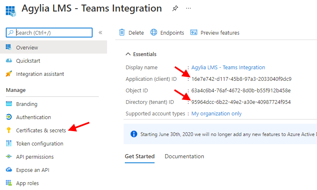
Task: Click the Directory (tenant) ID value 95964dcc
Action: click(241, 102)
